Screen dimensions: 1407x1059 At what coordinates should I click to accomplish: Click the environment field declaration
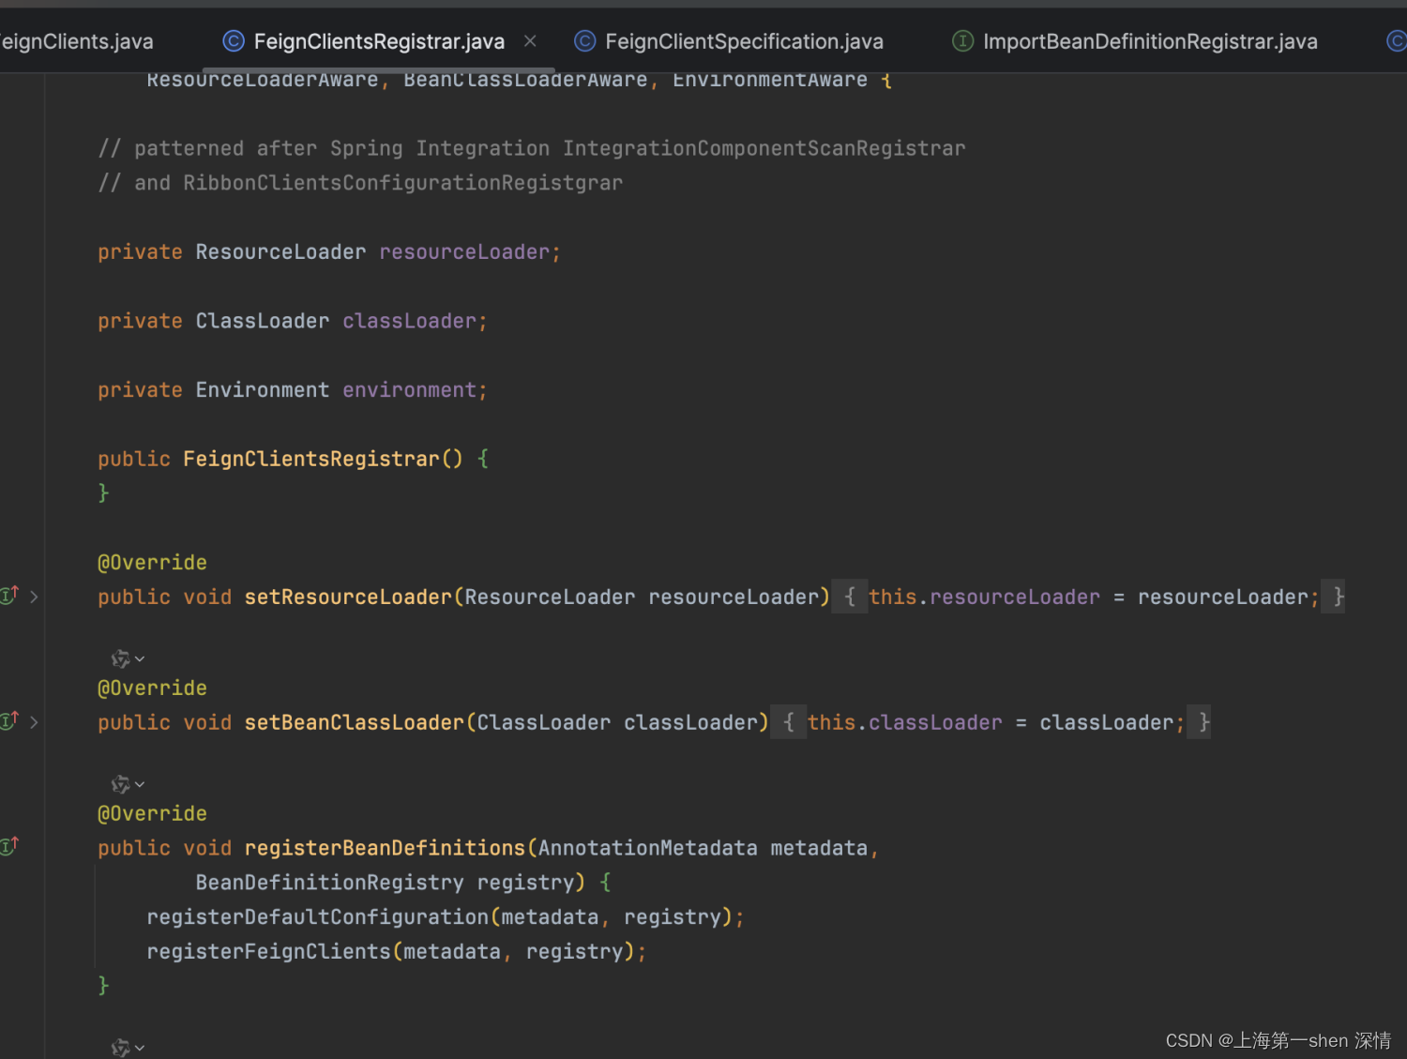[x=409, y=390]
